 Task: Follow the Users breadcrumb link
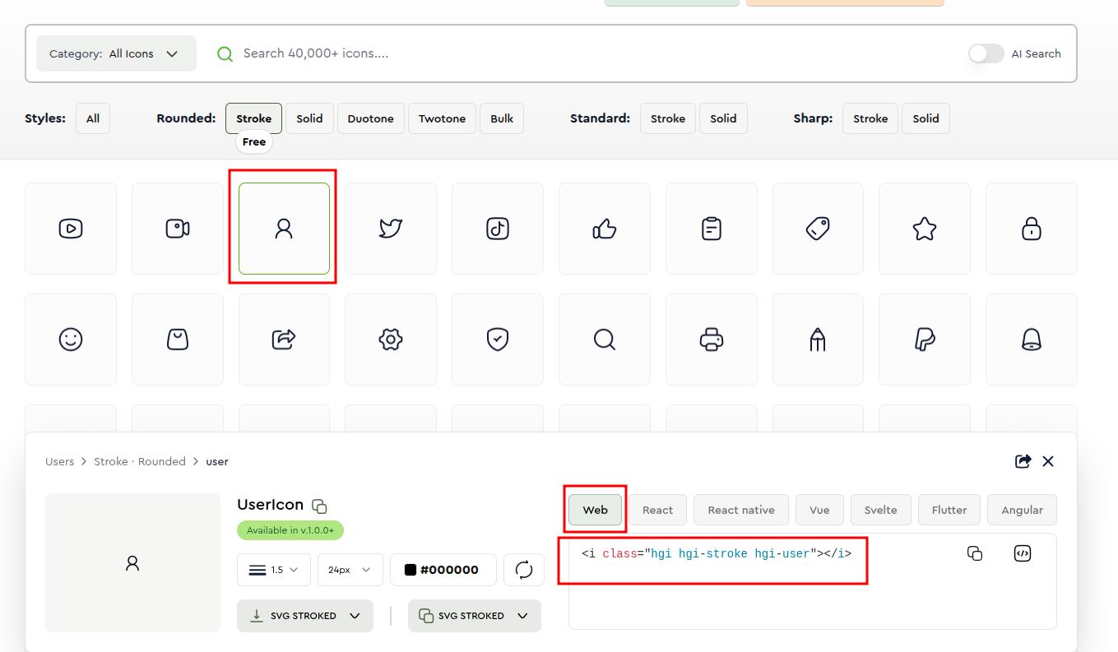(59, 461)
